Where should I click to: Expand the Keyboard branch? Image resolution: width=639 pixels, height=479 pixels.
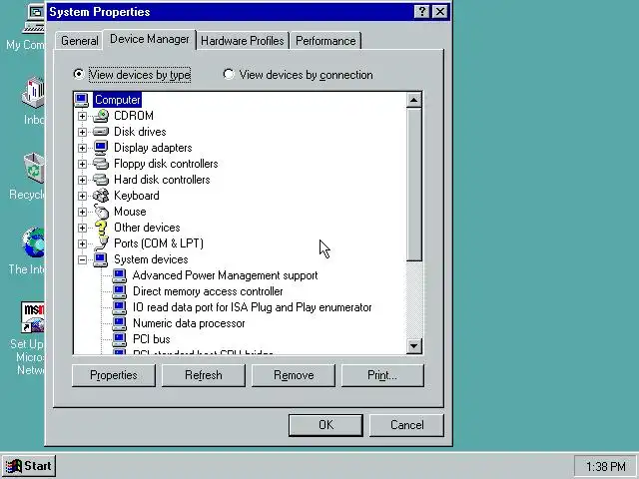[x=82, y=196]
